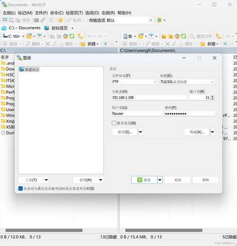The image size is (237, 246).
Task: Toggle the anonymous login checkbox
Action: click(x=114, y=123)
